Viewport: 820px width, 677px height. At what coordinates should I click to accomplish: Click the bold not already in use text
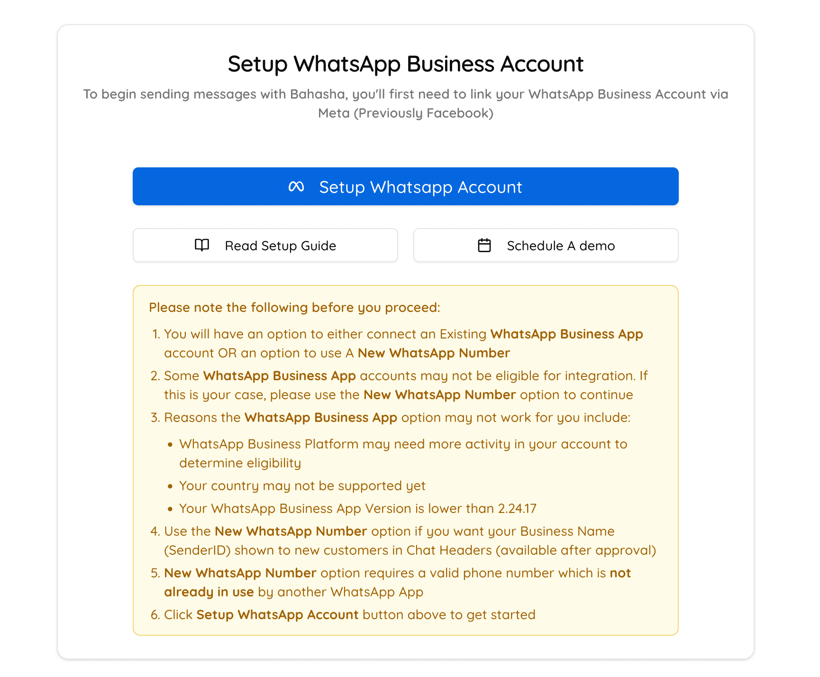[209, 592]
